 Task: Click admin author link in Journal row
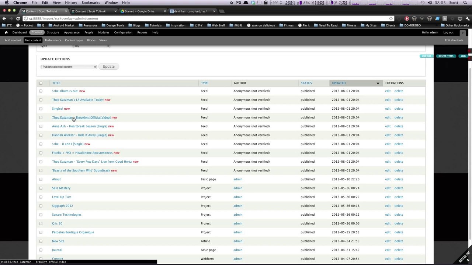click(238, 250)
